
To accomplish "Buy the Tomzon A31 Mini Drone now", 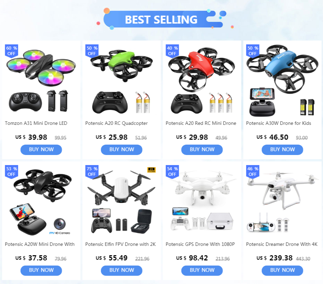I will point(41,149).
